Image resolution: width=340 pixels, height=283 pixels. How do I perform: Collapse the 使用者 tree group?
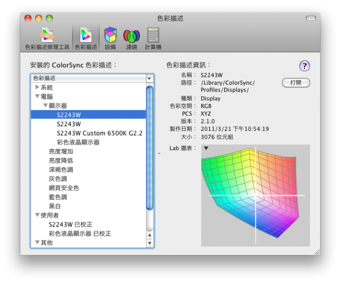coord(37,215)
